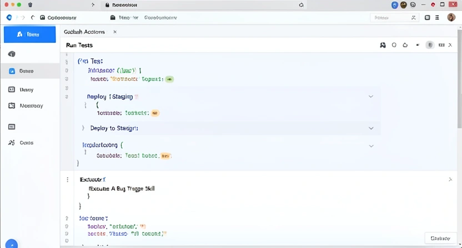Open the hamburger menu in the nav bar
The width and height of the screenshot is (462, 248).
(437, 18)
